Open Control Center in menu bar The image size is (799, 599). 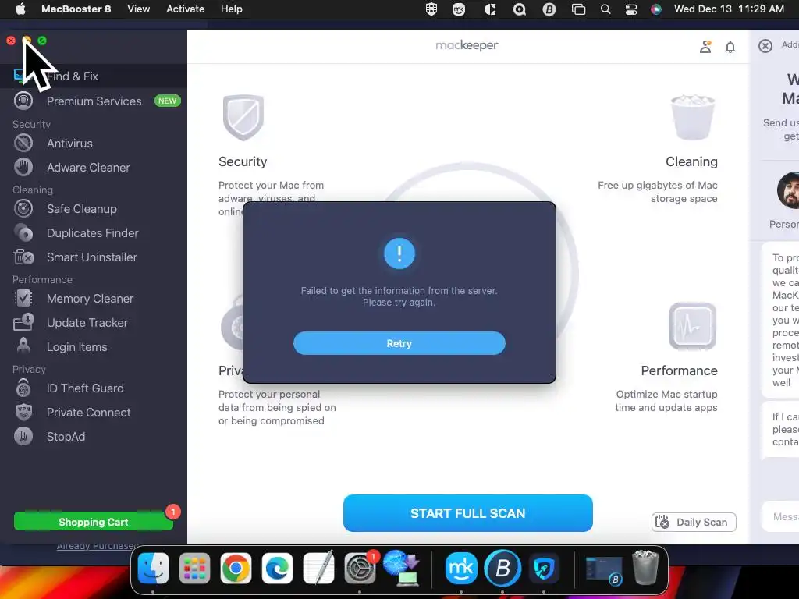[630, 9]
